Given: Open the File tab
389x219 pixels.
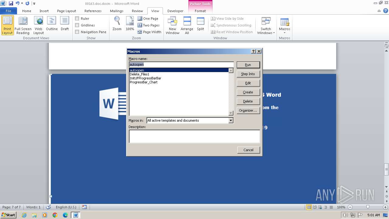Looking at the screenshot, I should pyautogui.click(x=9, y=11).
